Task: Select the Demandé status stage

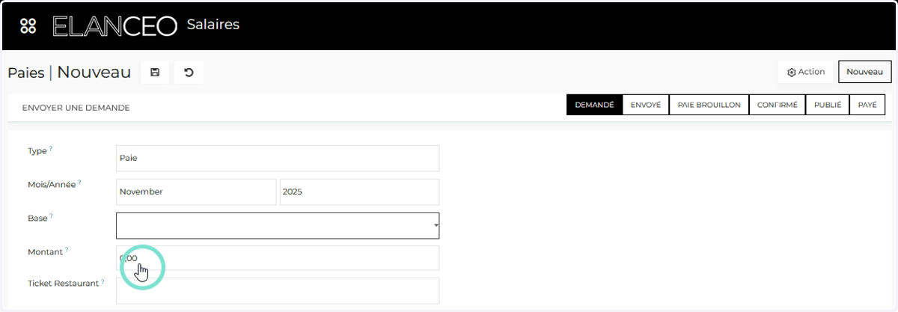Action: (x=594, y=105)
